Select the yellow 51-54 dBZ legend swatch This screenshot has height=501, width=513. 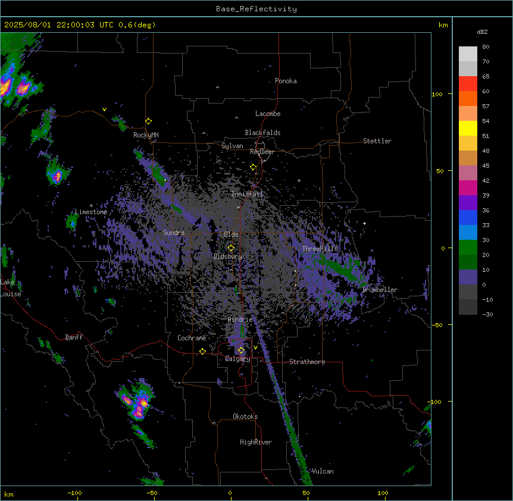click(x=468, y=128)
